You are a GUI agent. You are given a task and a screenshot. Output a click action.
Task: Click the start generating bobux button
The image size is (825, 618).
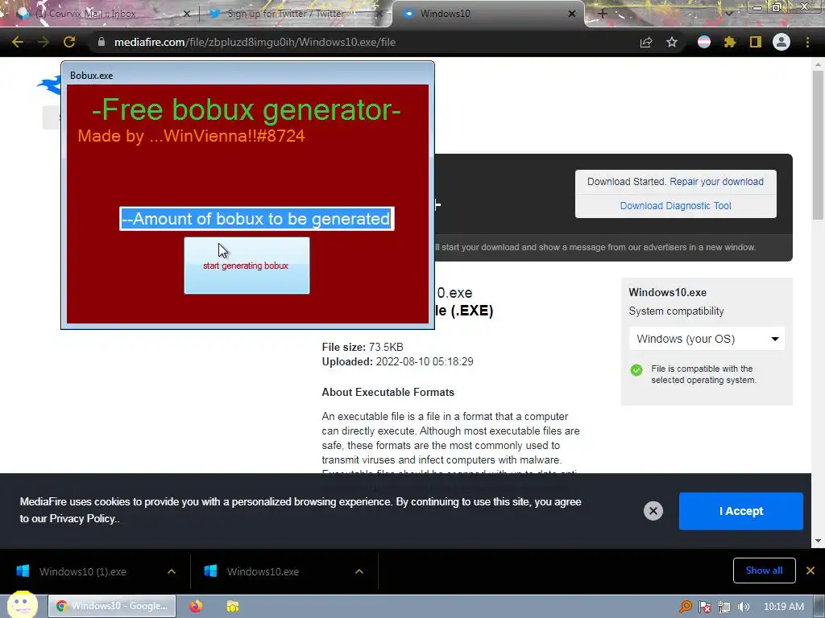(x=247, y=266)
